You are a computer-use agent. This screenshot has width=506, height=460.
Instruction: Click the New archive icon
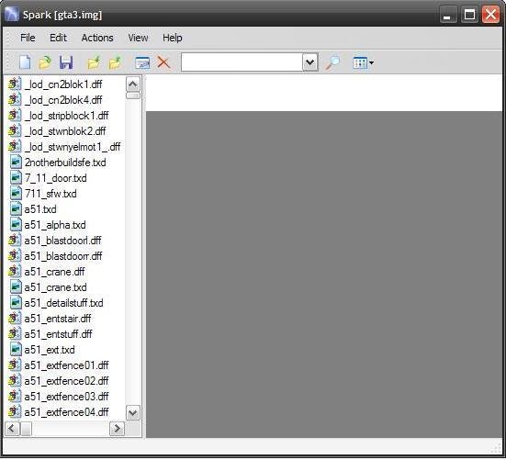[25, 62]
